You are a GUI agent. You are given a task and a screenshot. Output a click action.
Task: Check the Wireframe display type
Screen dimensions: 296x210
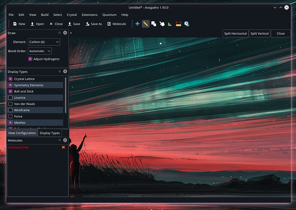[x=10, y=110]
